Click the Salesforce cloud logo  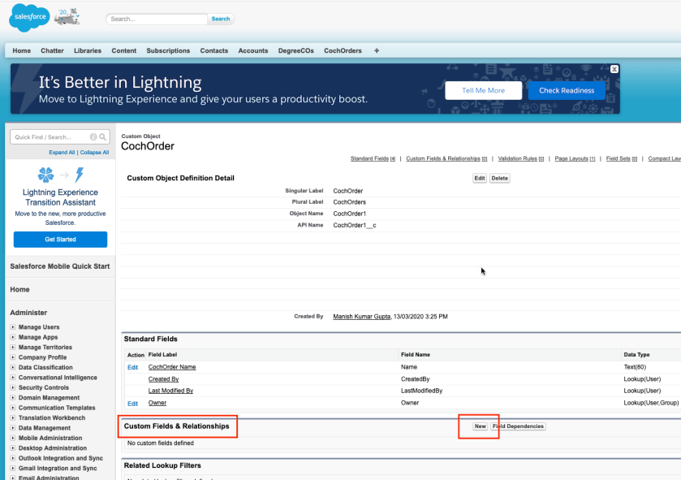pyautogui.click(x=30, y=18)
